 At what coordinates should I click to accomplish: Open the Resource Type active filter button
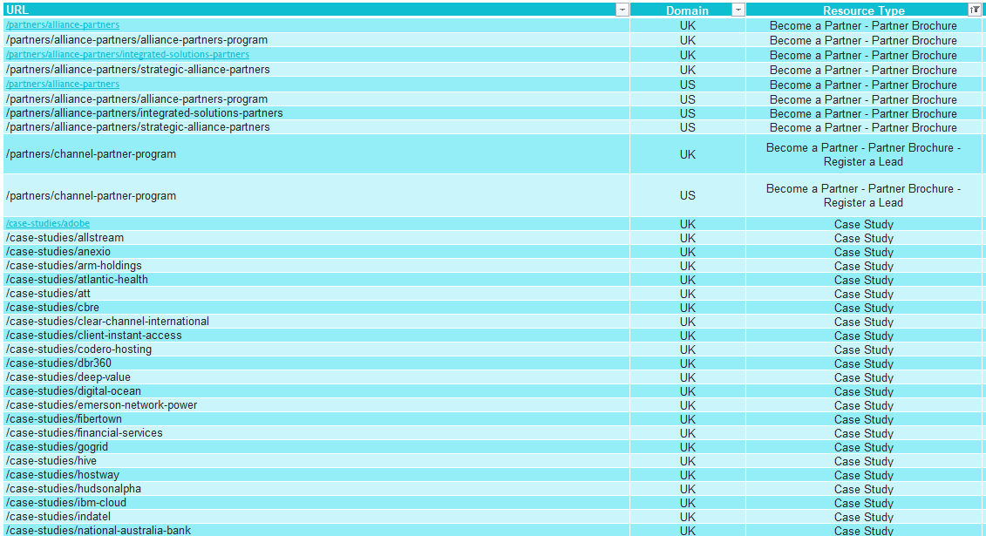click(x=975, y=10)
